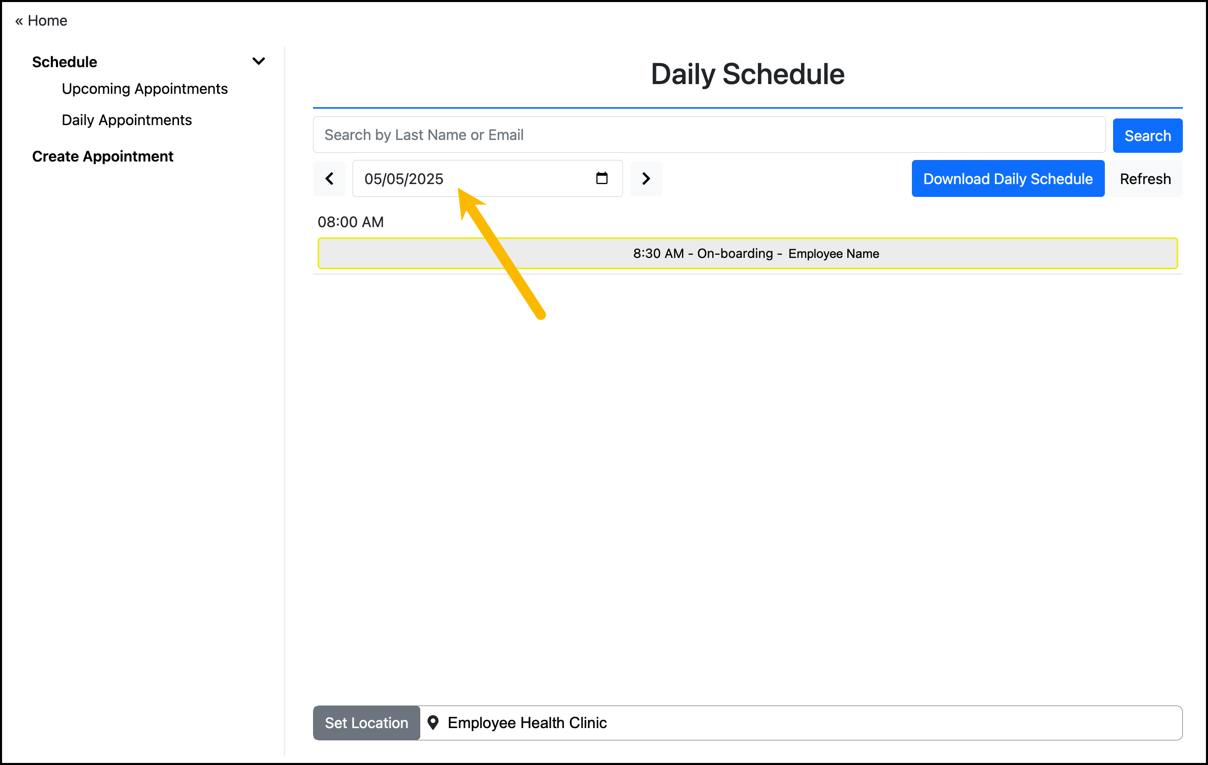Image resolution: width=1208 pixels, height=765 pixels.
Task: Open Create Appointment
Action: [103, 156]
